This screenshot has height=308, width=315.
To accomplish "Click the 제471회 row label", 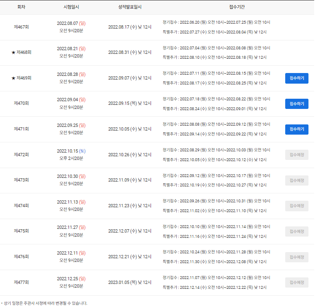I will coord(21,129).
